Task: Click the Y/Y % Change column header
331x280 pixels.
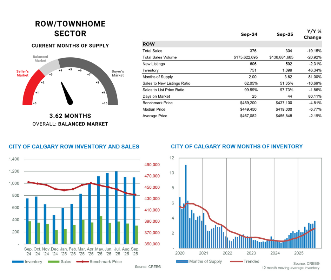Action: click(312, 34)
